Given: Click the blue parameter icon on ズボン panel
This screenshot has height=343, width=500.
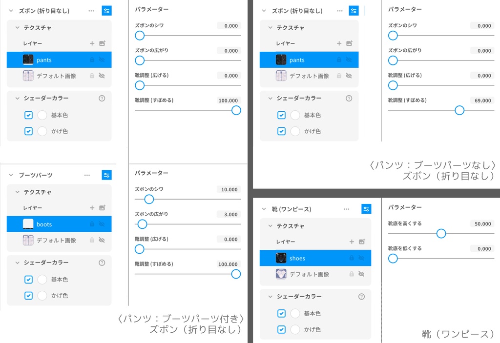Looking at the screenshot, I should coord(106,10).
